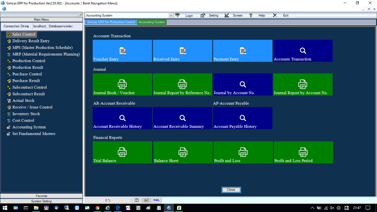Open the Trial Balance report tile

[122, 152]
